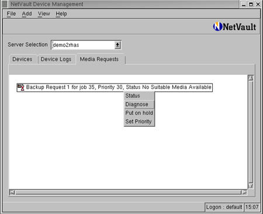Image resolution: width=263 pixels, height=214 pixels.
Task: Click the vertical scrollbar down arrow
Action: 251,186
